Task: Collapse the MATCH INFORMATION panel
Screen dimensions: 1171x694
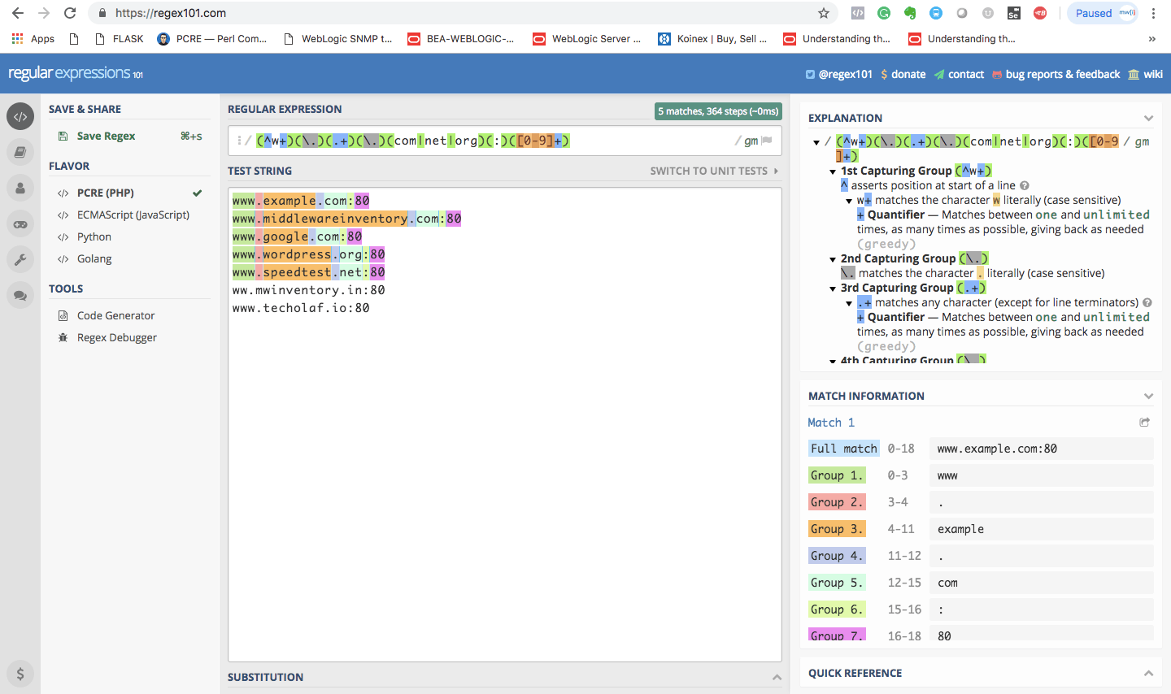Action: click(x=1148, y=396)
